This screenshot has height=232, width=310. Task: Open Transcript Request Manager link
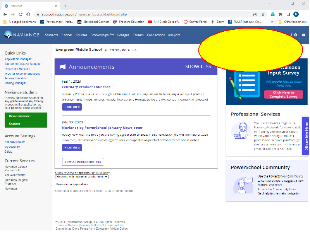pos(23,64)
